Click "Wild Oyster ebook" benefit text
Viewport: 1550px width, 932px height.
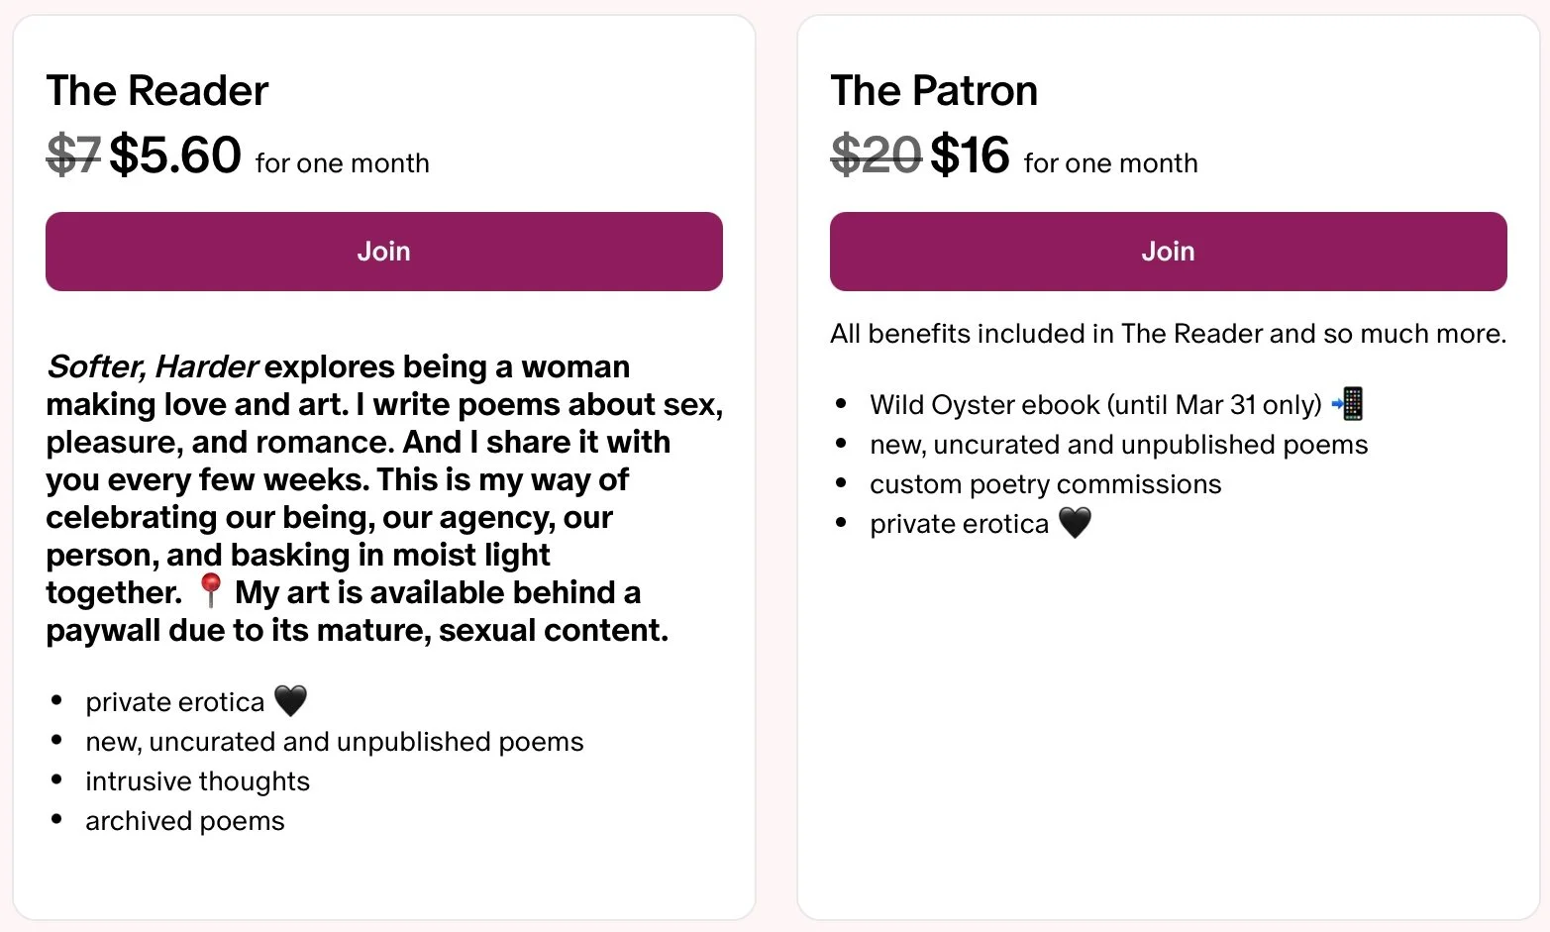point(984,405)
